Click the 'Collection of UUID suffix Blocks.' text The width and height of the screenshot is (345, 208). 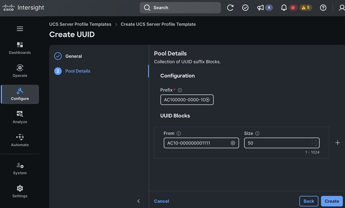pos(187,62)
